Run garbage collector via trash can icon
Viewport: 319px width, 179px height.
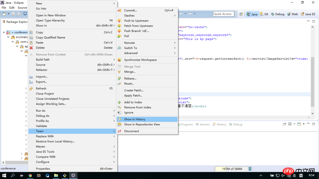(250, 169)
